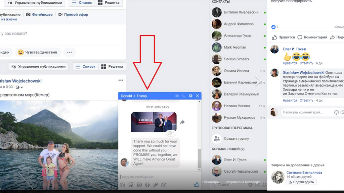Open chat options via the gear icon
This screenshot has width=344, height=193.
pos(190,96)
